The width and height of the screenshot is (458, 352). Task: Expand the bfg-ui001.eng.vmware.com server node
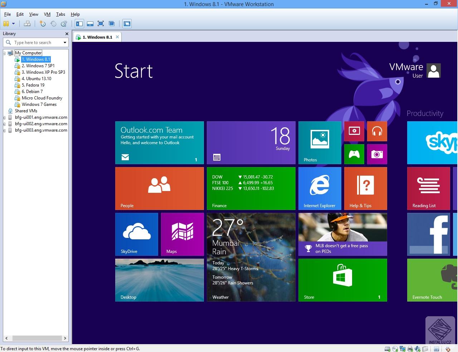pos(4,117)
